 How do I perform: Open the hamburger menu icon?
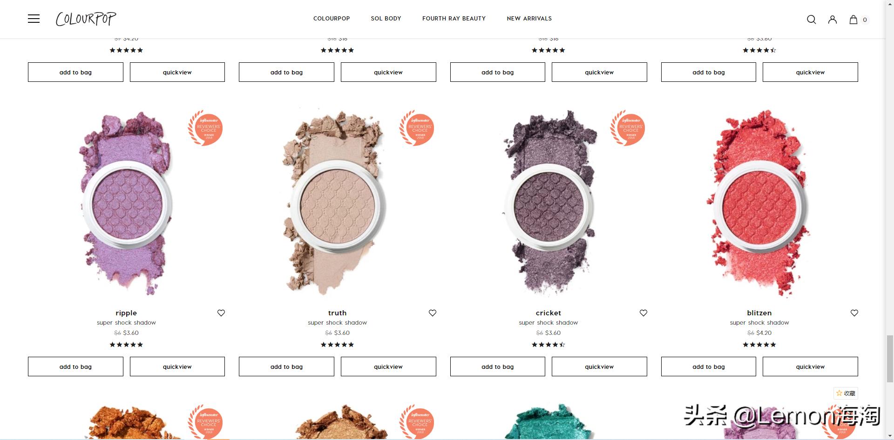tap(34, 19)
